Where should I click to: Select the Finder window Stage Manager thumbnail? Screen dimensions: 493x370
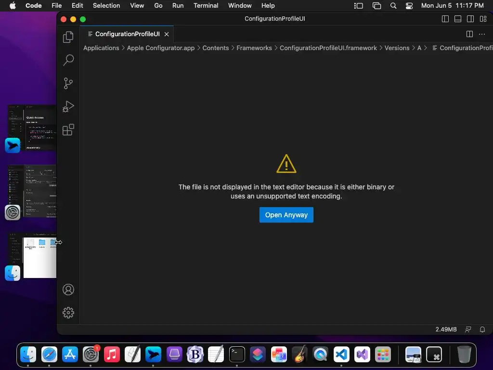(31, 256)
